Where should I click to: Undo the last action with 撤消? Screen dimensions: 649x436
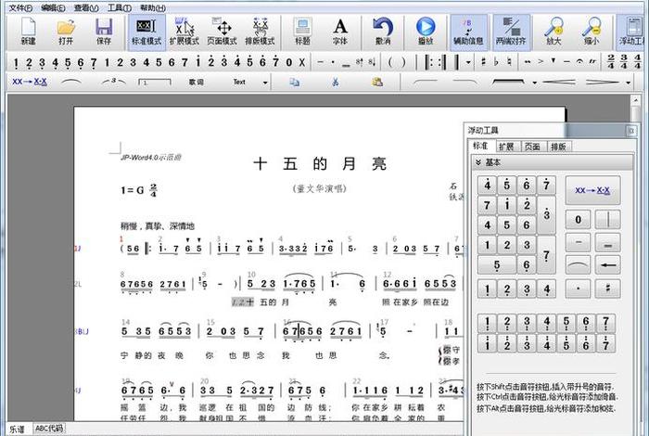point(383,32)
